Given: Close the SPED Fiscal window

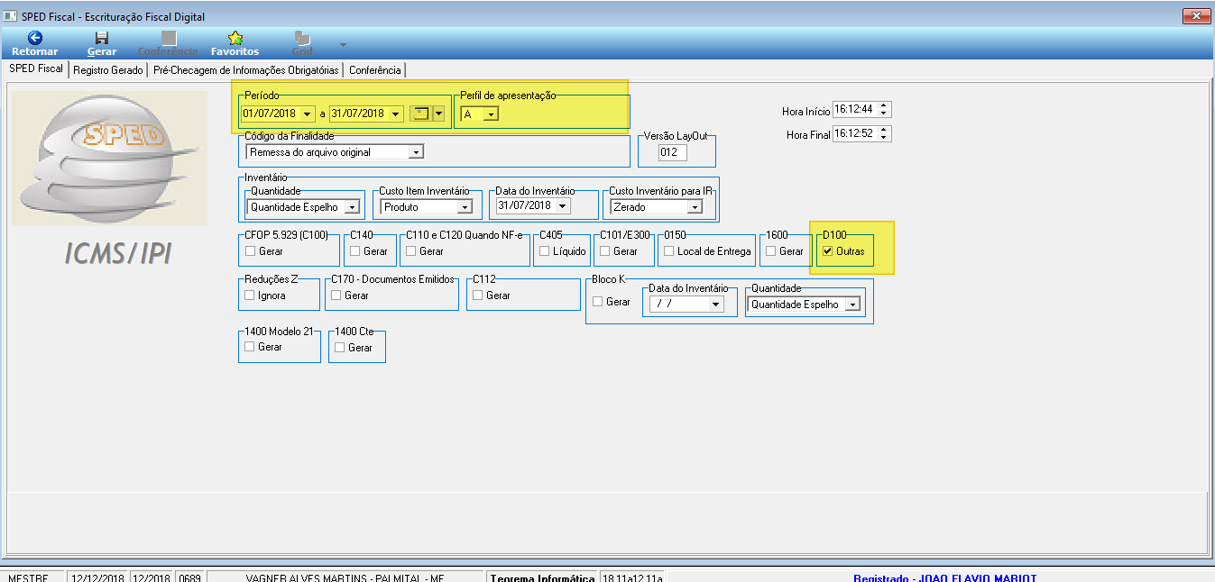Looking at the screenshot, I should click(x=1196, y=16).
